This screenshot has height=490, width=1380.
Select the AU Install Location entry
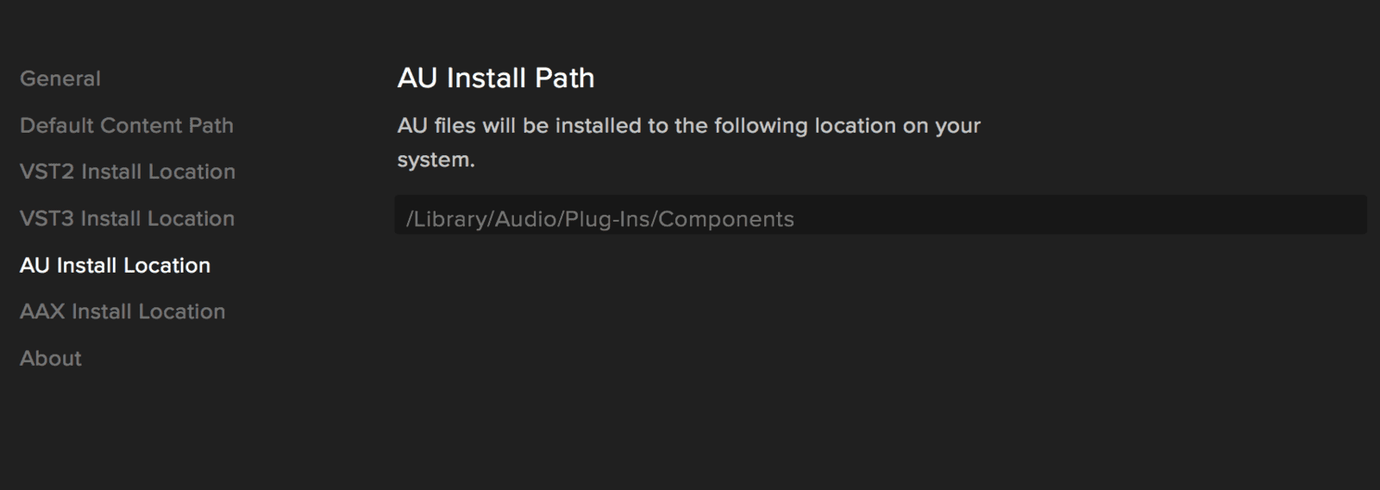point(115,265)
